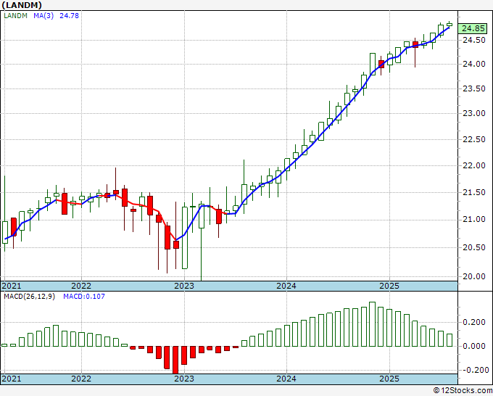Click the 22.00 price axis label
The height and width of the screenshot is (396, 493).
point(474,165)
